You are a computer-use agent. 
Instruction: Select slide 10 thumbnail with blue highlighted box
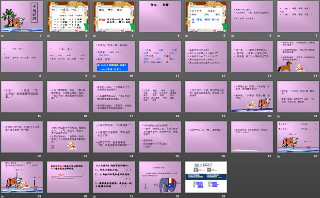click(114, 57)
